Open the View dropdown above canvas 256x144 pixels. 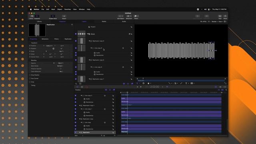[220, 22]
